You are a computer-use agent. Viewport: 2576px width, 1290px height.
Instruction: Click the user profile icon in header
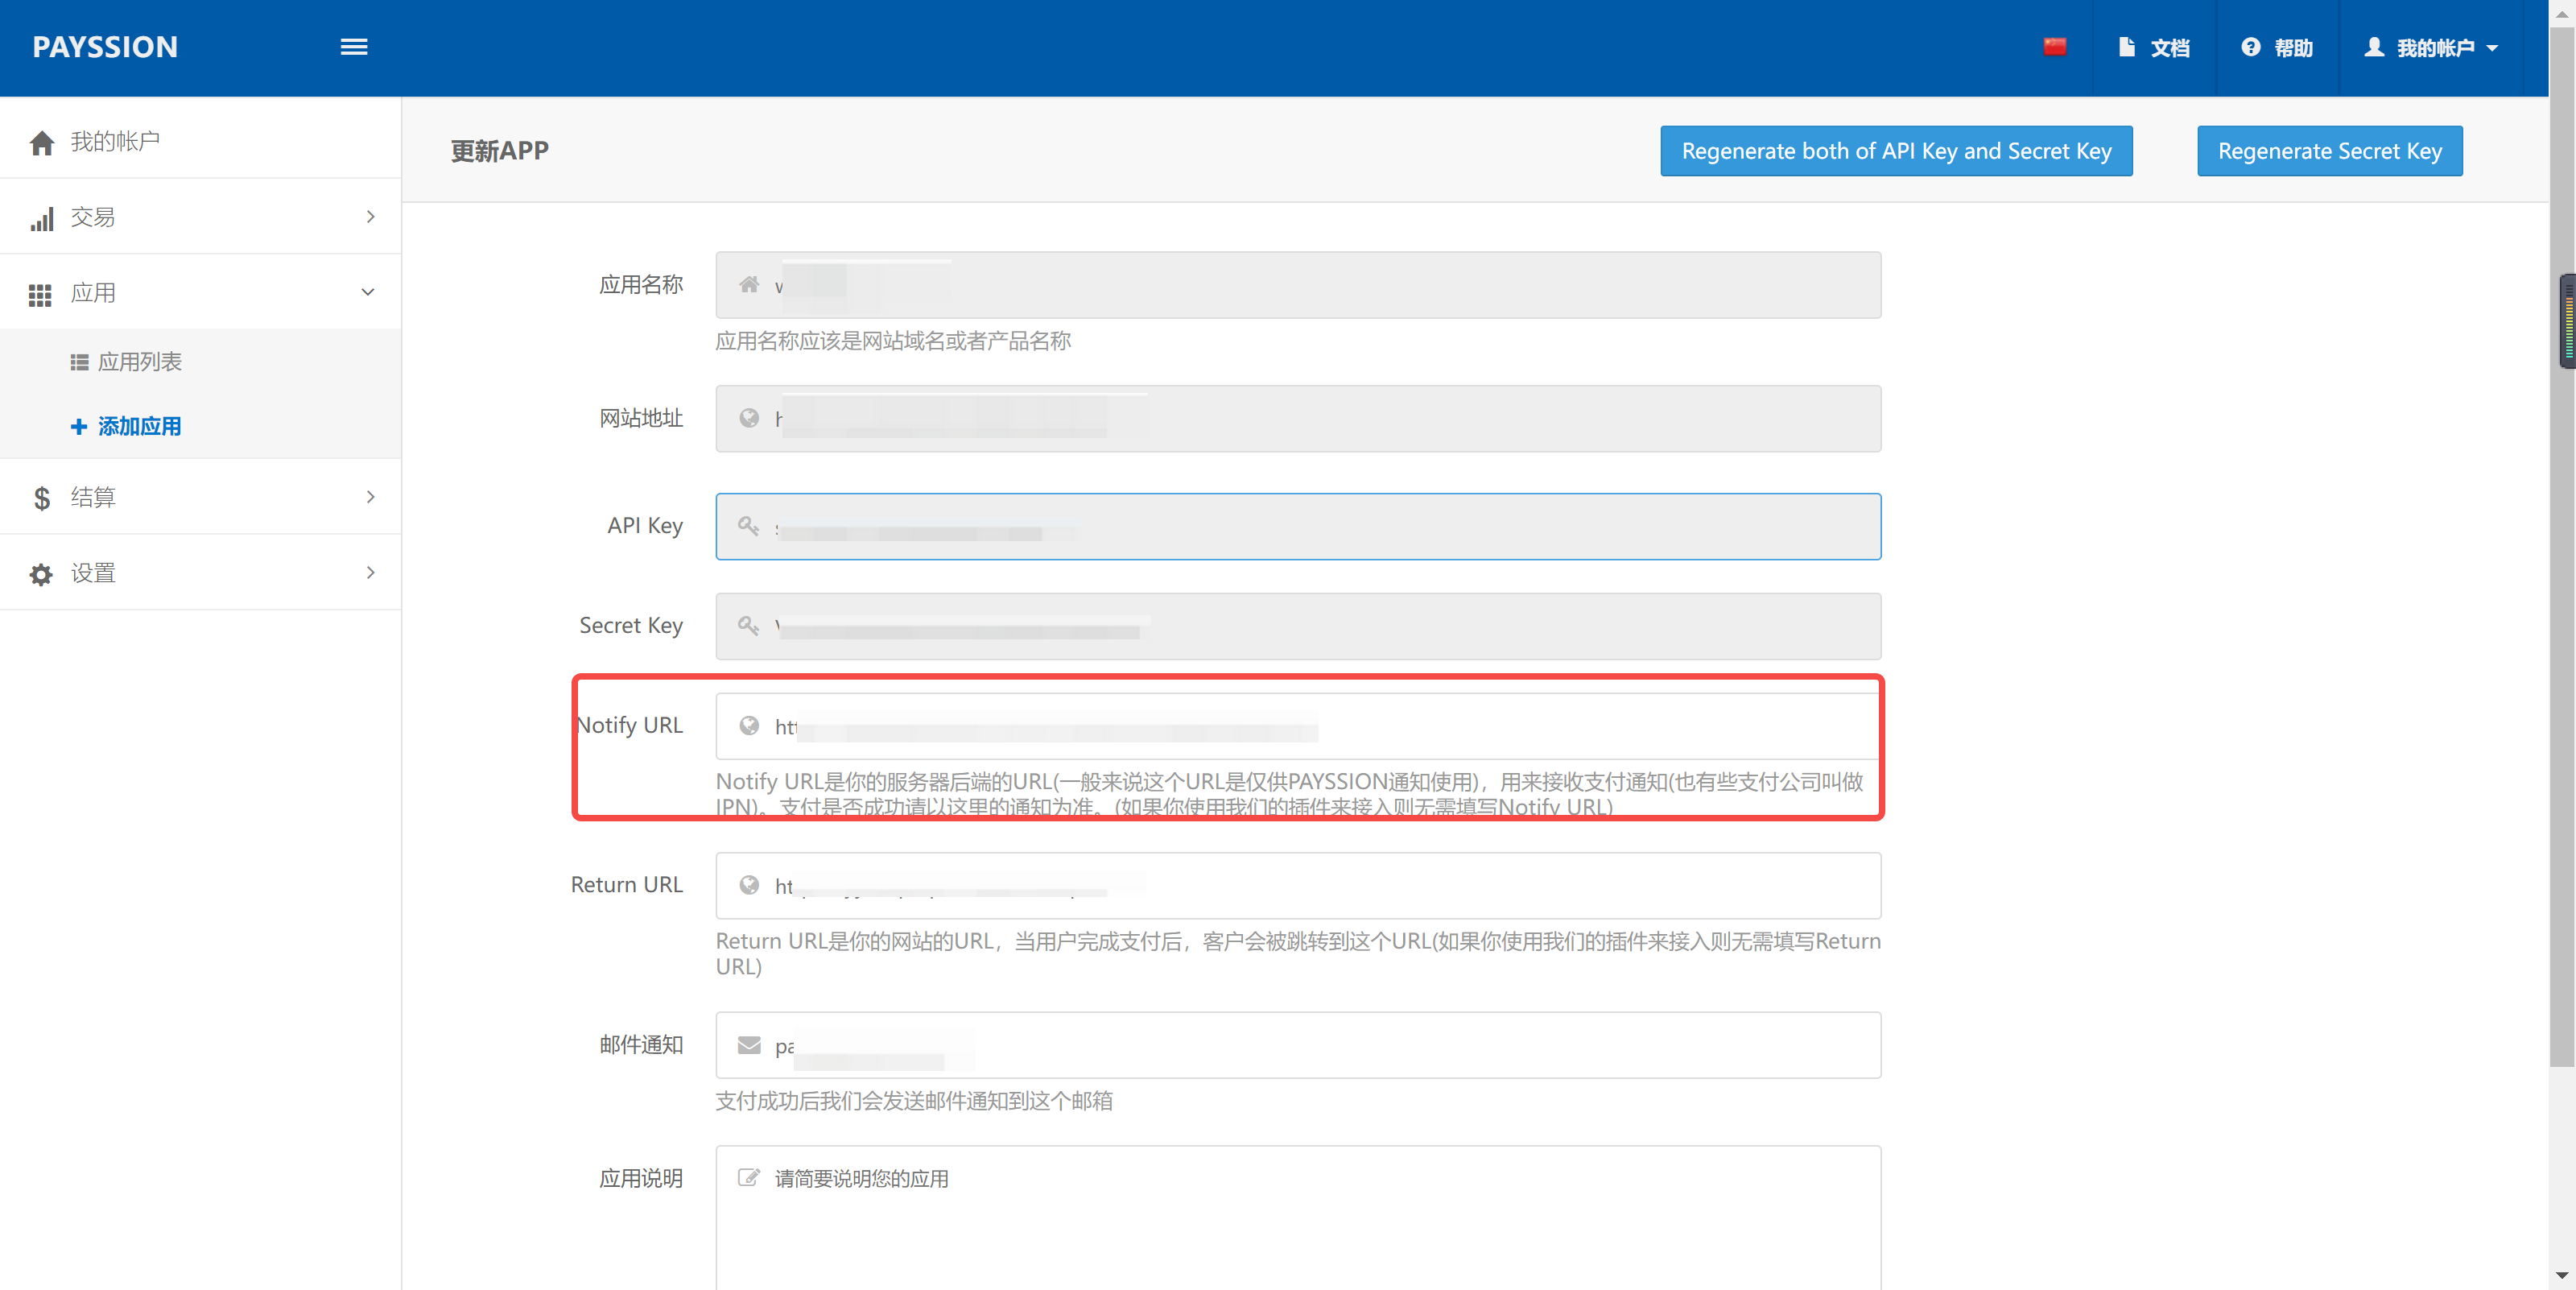[2374, 47]
